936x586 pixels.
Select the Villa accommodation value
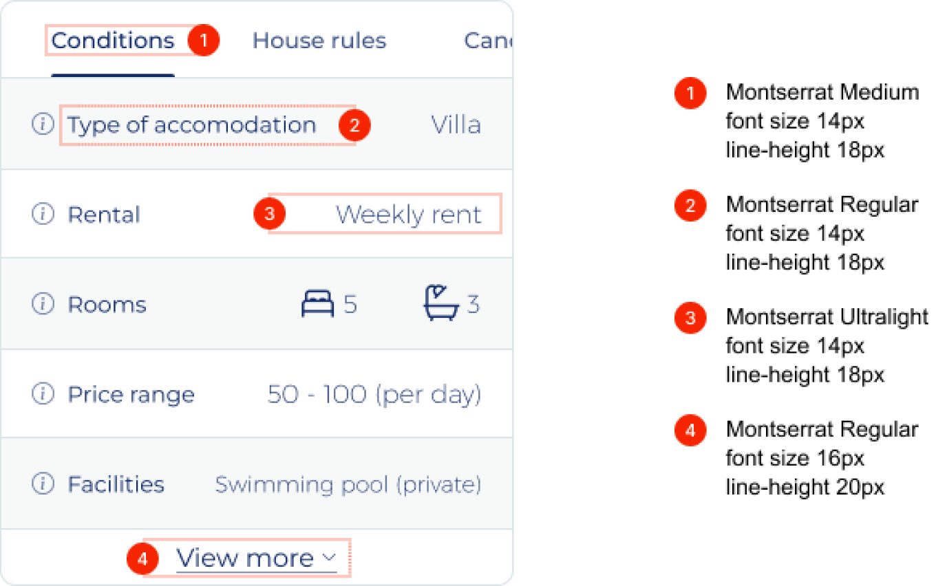pyautogui.click(x=456, y=125)
